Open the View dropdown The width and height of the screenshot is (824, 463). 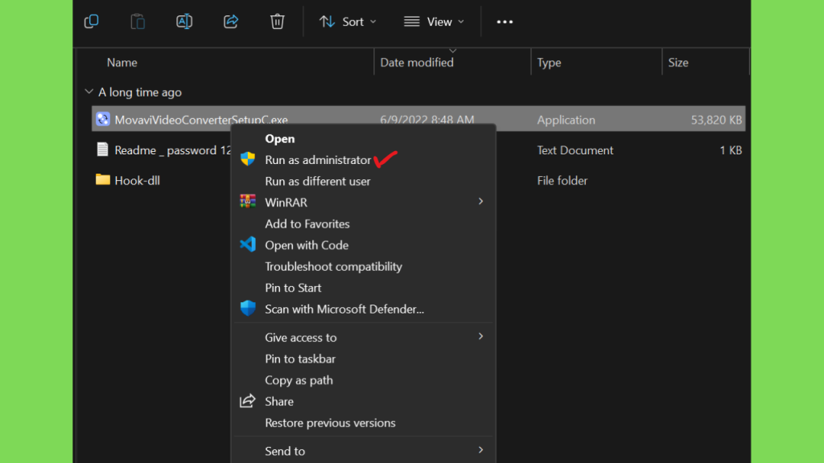click(x=434, y=22)
